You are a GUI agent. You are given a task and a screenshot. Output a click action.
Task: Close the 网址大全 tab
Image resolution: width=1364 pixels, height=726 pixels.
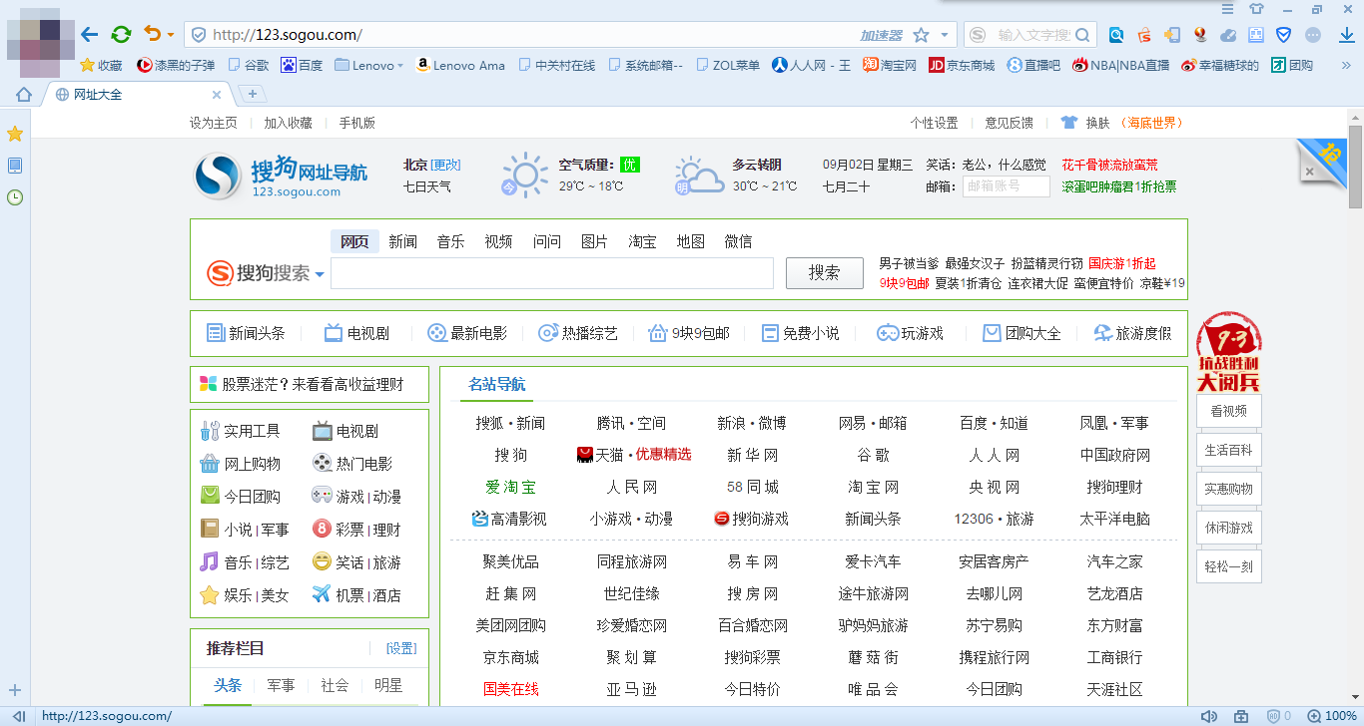(217, 95)
